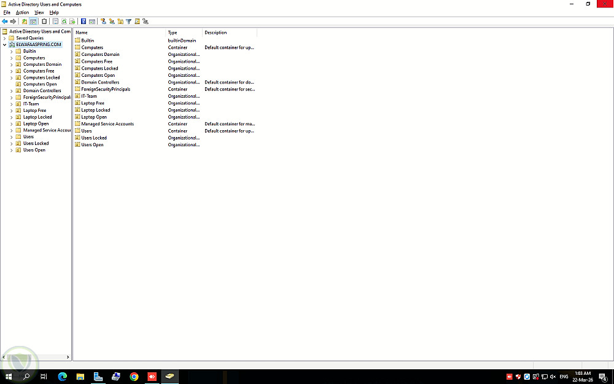
Task: Select ForeignSecurityPrincipals in the console tree
Action: click(x=47, y=97)
